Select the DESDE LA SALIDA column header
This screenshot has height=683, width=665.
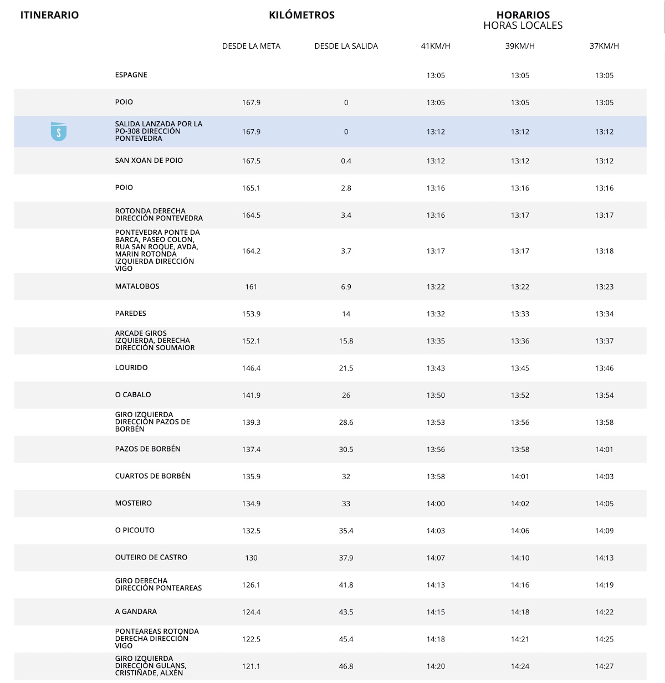click(346, 46)
